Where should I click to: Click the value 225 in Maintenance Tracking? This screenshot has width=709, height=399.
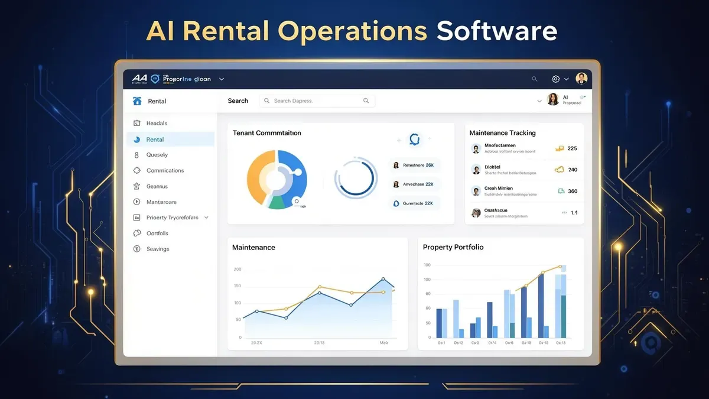point(572,149)
